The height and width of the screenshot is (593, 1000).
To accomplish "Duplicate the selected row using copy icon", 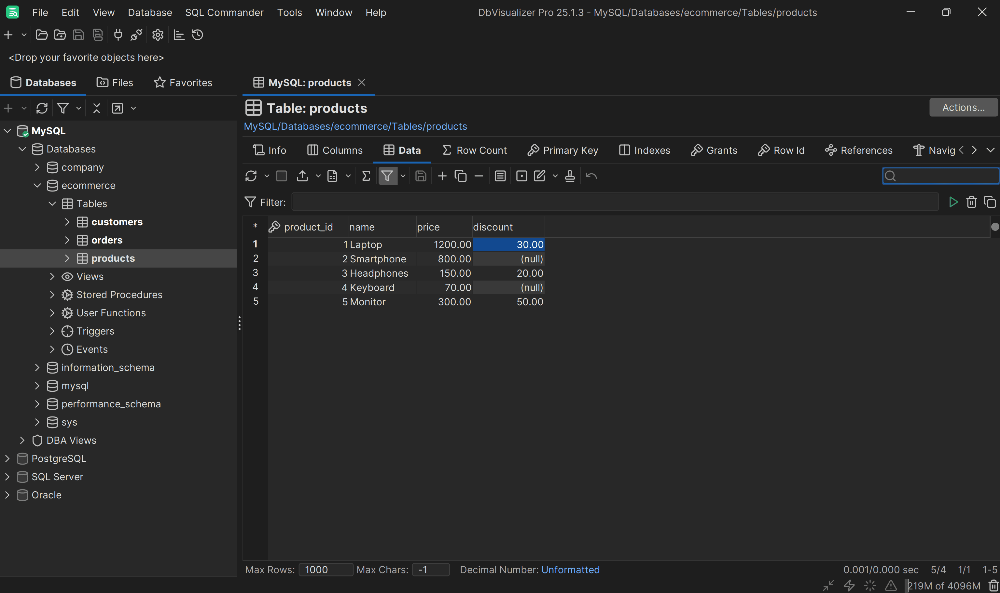I will pyautogui.click(x=460, y=176).
